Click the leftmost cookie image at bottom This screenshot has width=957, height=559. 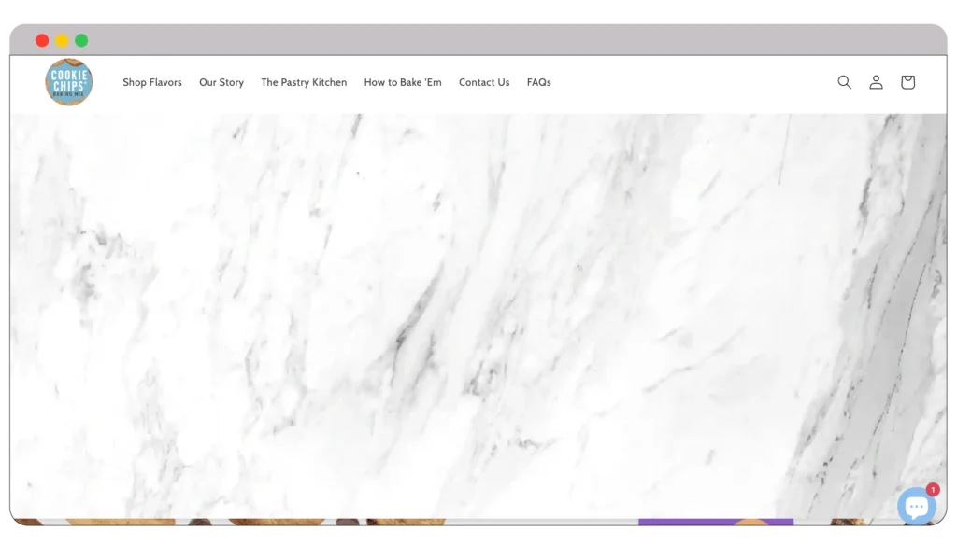pos(120,523)
